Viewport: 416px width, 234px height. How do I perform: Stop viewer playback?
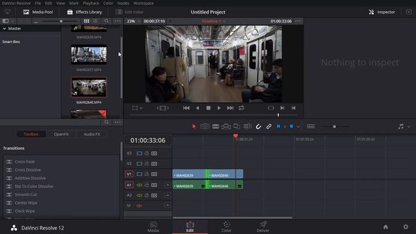point(208,108)
